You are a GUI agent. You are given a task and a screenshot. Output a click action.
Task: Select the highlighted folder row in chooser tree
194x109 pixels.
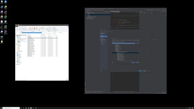tap(125, 53)
